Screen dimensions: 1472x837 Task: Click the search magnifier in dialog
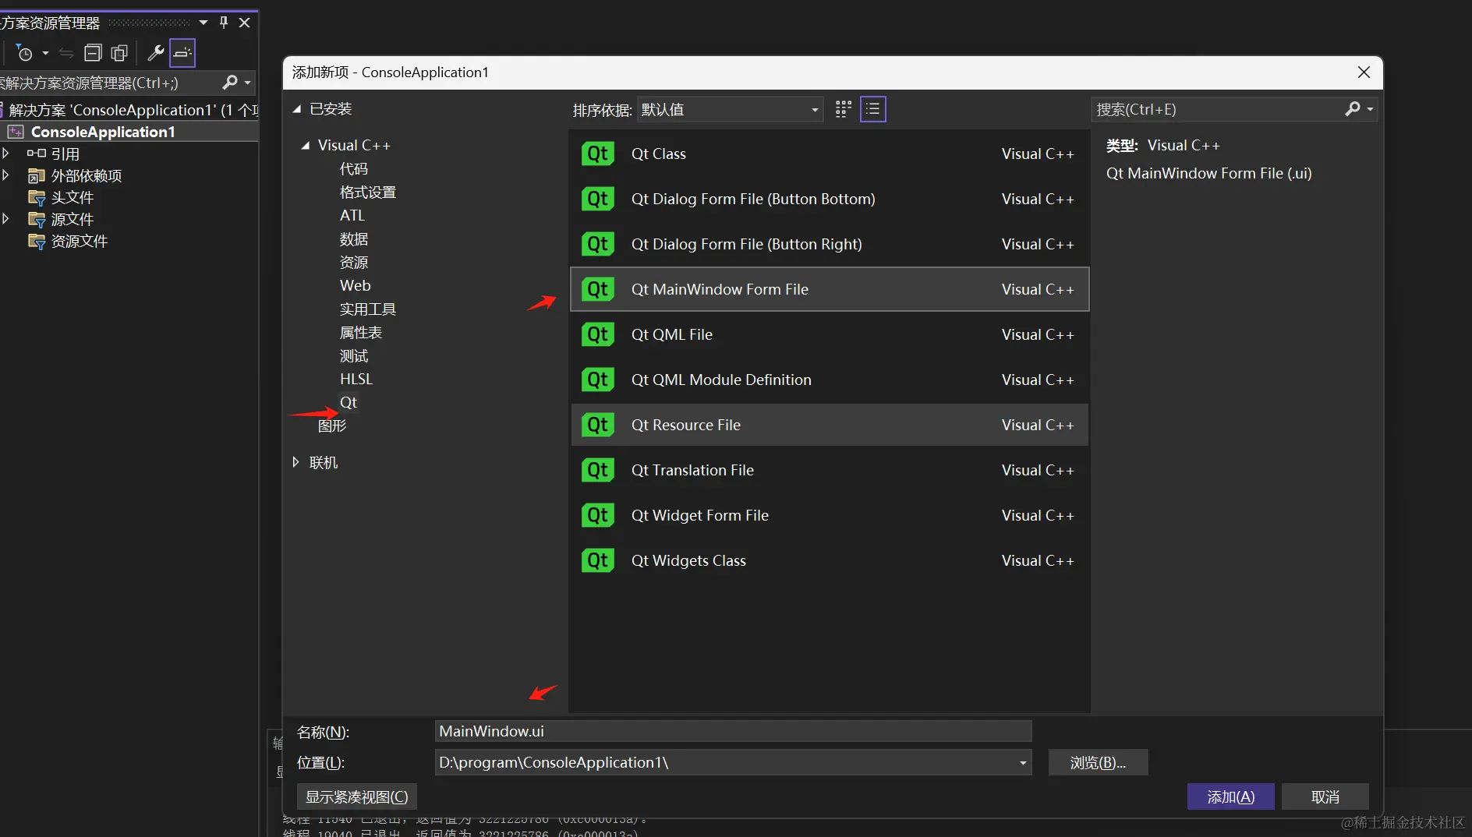(x=1353, y=109)
